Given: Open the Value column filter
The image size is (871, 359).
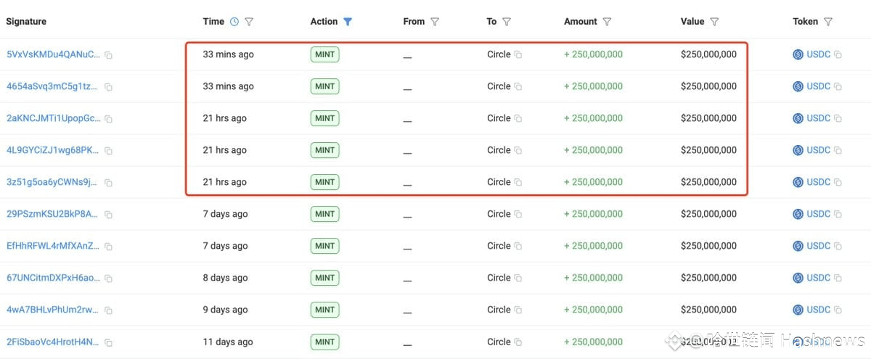Looking at the screenshot, I should [x=714, y=22].
